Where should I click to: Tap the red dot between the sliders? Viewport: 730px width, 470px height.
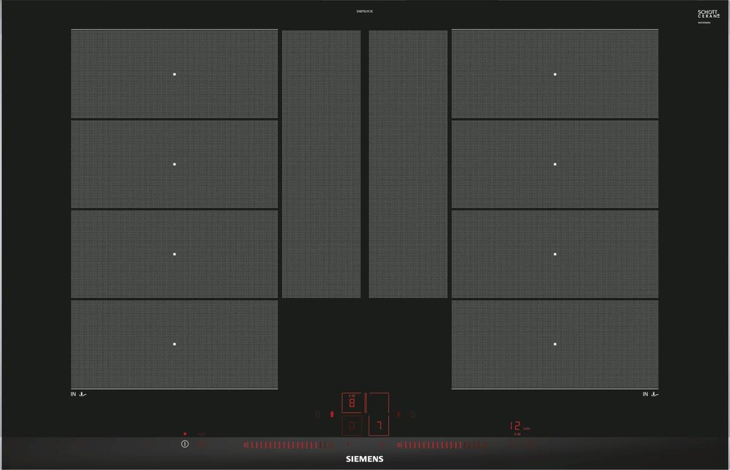[348, 445]
